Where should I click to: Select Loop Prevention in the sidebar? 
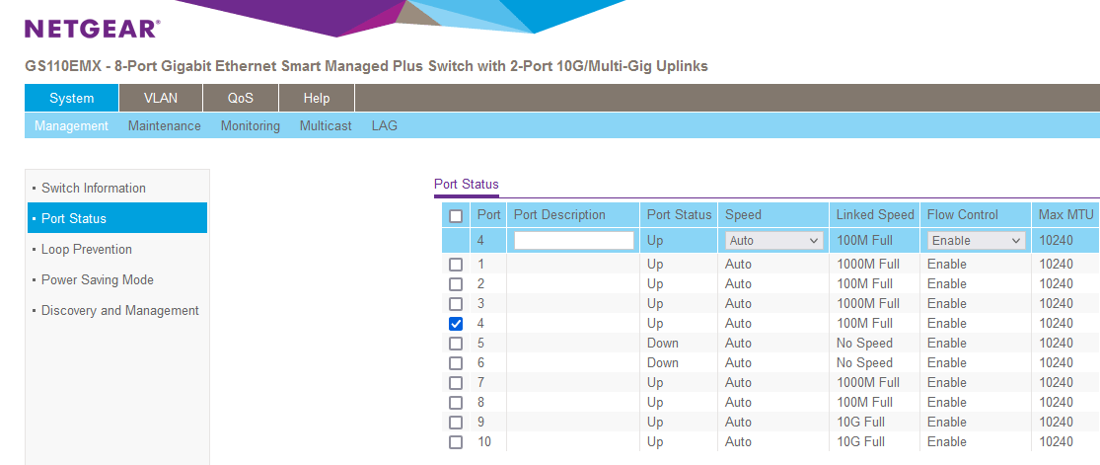(87, 249)
